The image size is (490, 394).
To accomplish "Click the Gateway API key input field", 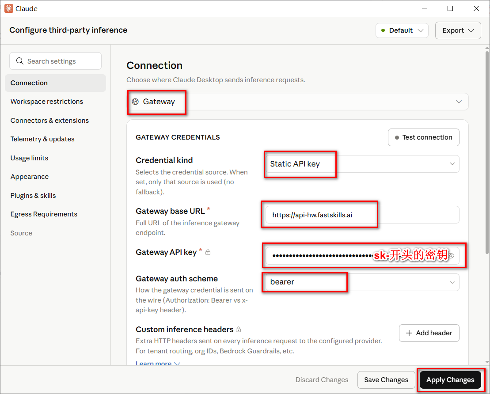I will 362,256.
